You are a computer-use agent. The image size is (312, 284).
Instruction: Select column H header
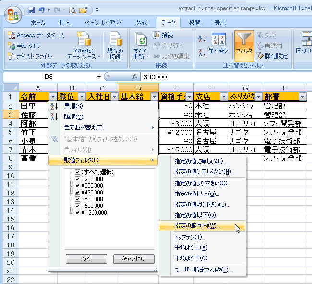tap(285, 88)
